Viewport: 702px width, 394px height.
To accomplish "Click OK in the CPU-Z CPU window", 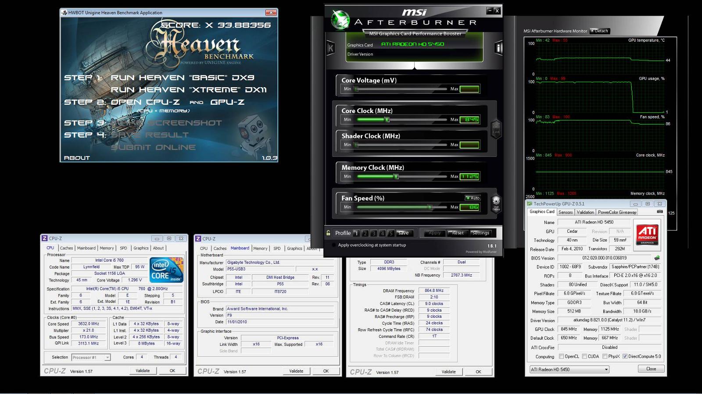I will (x=172, y=371).
